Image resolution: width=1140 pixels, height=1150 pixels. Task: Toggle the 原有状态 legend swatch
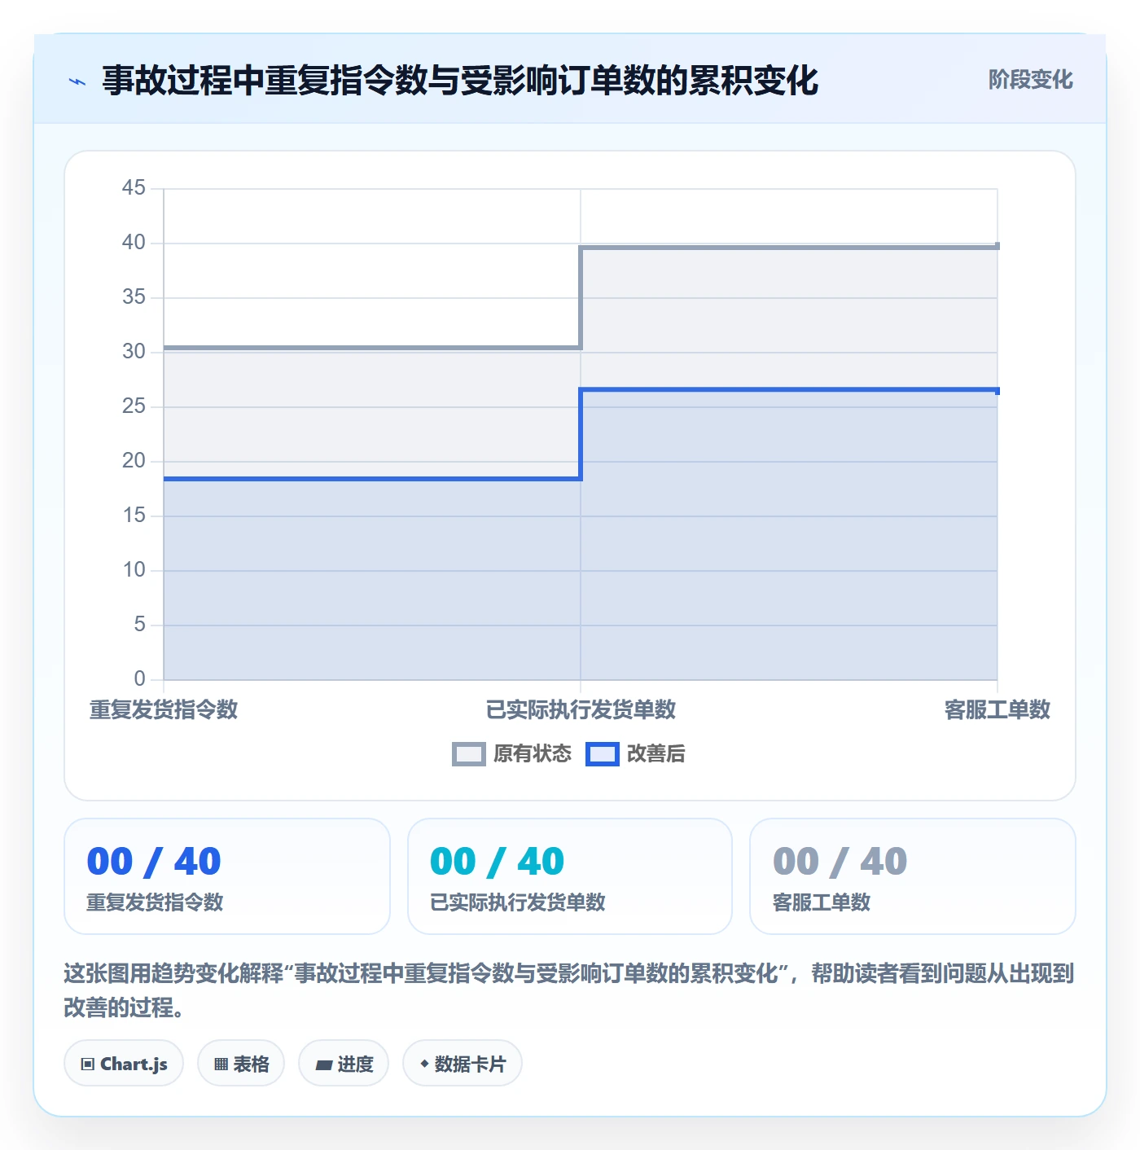point(468,754)
